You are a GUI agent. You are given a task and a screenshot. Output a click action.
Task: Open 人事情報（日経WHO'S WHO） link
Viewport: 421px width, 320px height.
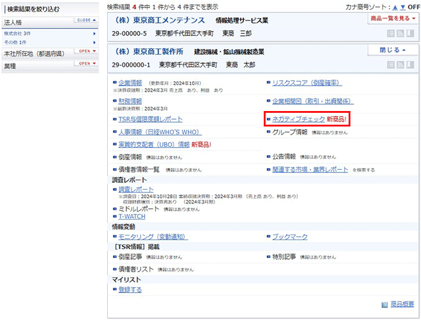coord(160,132)
